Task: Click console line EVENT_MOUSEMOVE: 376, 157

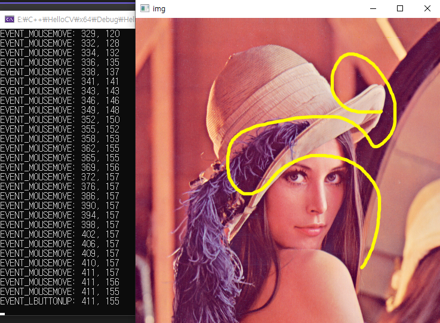Action: click(60, 186)
